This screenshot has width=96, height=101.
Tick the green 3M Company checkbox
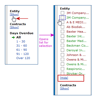62,18
